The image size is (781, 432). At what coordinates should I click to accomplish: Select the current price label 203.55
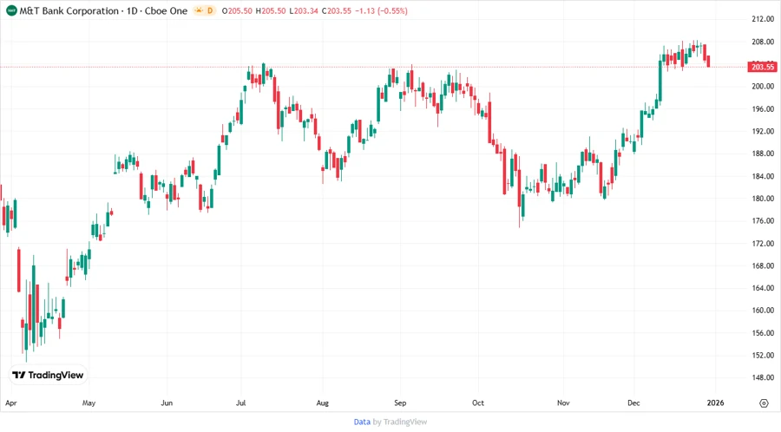click(x=762, y=67)
